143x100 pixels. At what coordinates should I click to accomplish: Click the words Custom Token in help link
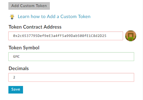click(x=75, y=16)
